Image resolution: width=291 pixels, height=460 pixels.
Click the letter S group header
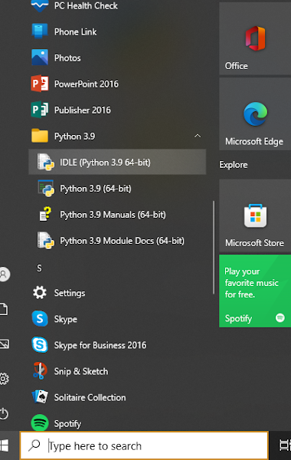pos(39,268)
